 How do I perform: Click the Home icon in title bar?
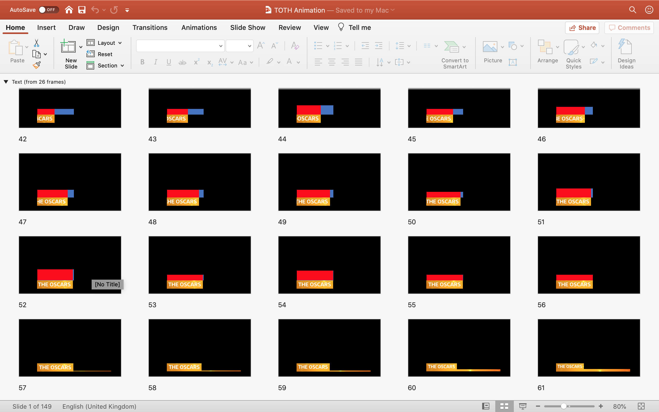point(69,10)
